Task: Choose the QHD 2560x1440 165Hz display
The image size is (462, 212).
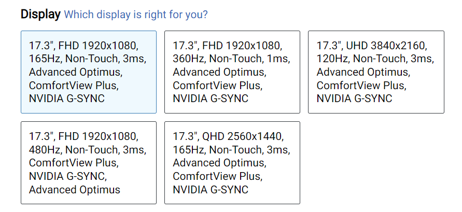Action: (x=232, y=163)
